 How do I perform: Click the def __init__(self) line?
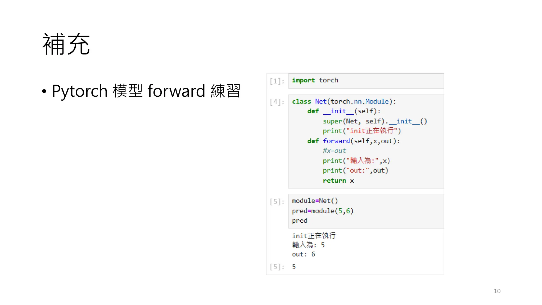(x=344, y=111)
